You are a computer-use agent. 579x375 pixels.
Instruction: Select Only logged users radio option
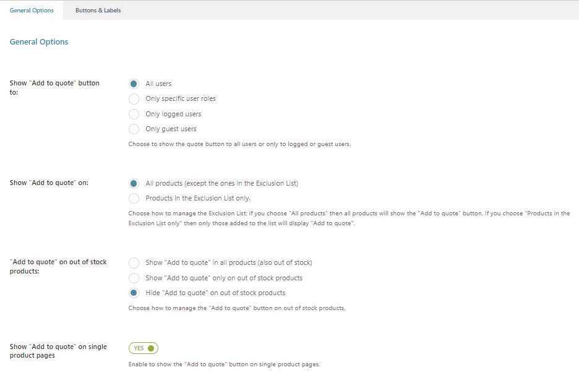pos(134,114)
